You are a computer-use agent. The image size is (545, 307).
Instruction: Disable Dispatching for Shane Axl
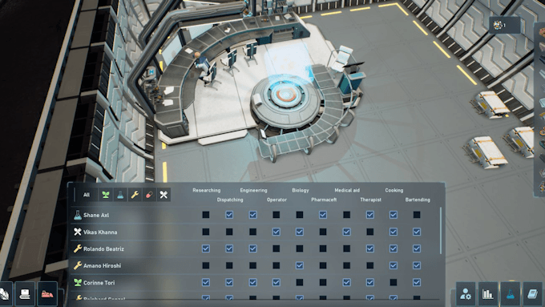point(229,215)
